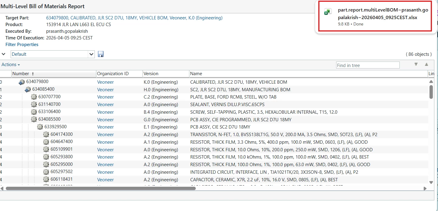Viewport: 438px width, 211px height.
Task: Click the part icon beside 634079800
Action: point(22,82)
